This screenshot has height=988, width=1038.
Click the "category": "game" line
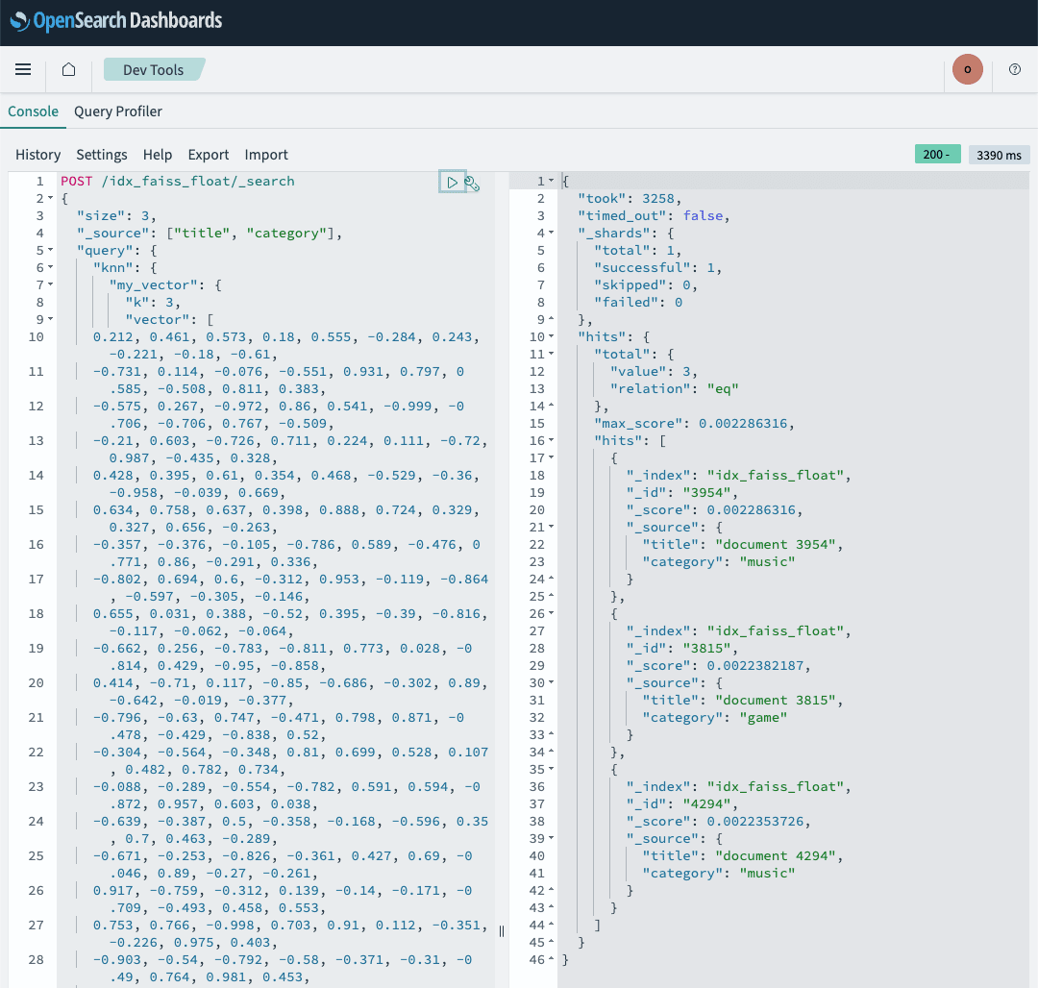pos(714,717)
